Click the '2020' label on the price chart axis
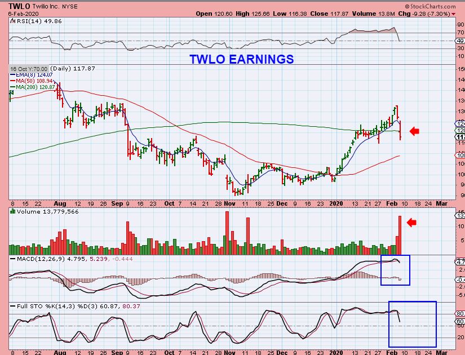Image resolution: width=465 pixels, height=355 pixels. (336, 204)
